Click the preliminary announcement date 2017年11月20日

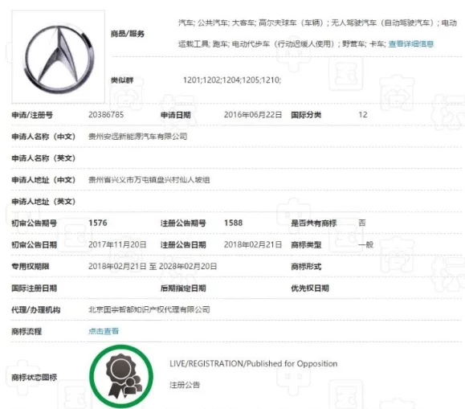click(117, 244)
